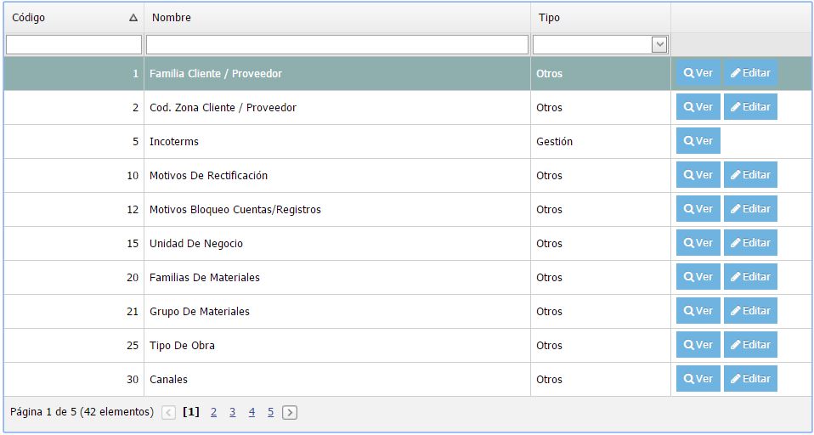Edit Motivos Bloqueo Cuentas/Registros
Viewport: 814px width, 435px height.
pyautogui.click(x=750, y=209)
